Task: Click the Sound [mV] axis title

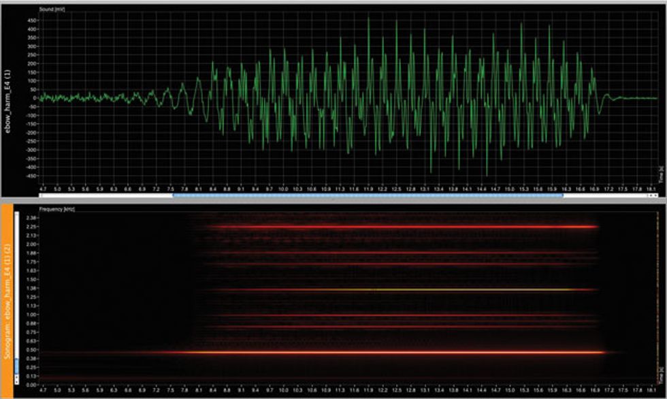Action: click(x=51, y=10)
